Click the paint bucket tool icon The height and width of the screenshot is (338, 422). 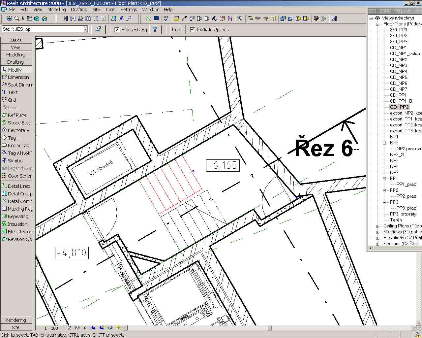tap(215, 18)
